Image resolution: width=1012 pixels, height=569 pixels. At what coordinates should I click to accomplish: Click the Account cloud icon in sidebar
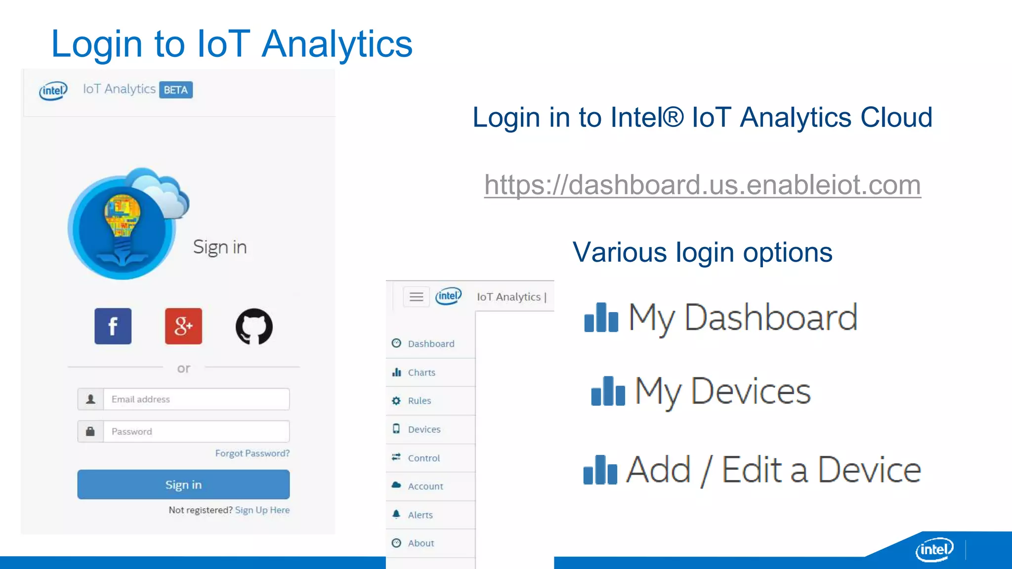pyautogui.click(x=396, y=486)
